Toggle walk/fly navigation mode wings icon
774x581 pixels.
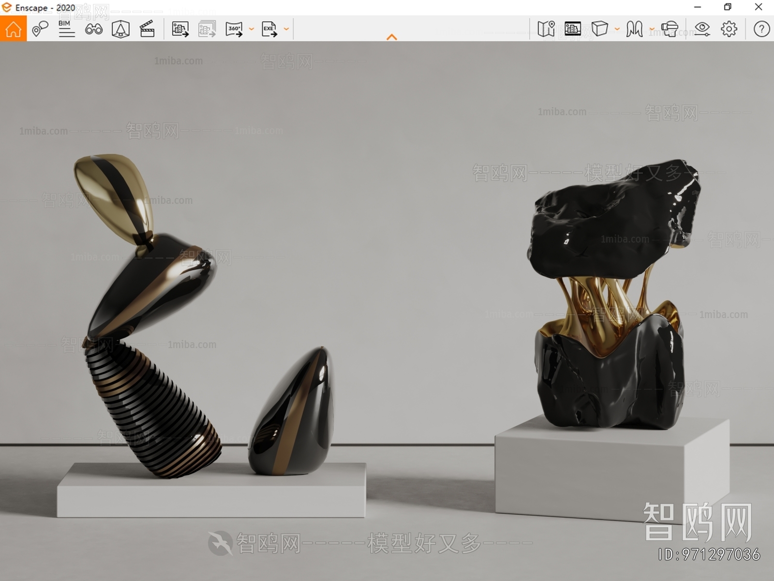[x=634, y=29]
